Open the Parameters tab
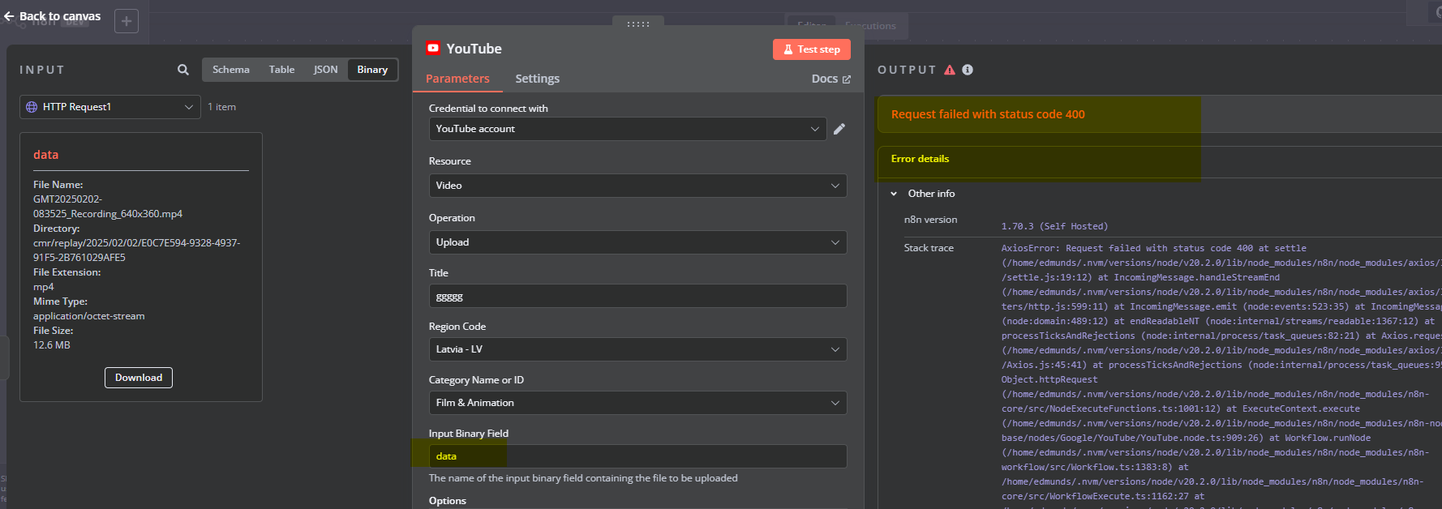This screenshot has height=509, width=1442. click(457, 79)
